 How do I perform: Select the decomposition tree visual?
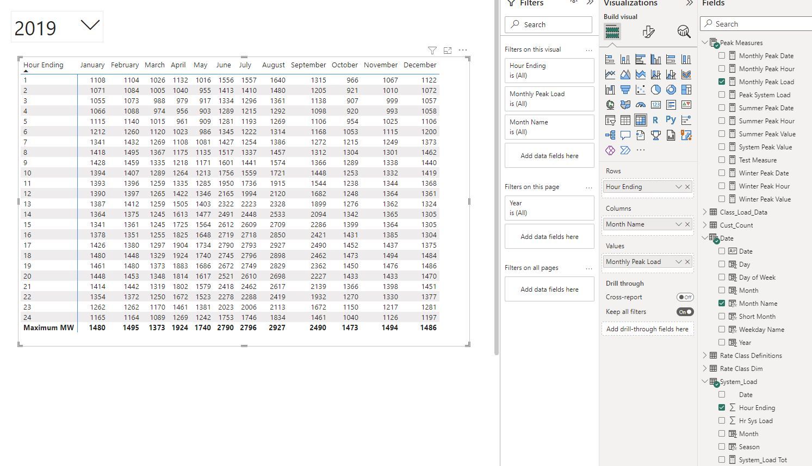tap(610, 135)
